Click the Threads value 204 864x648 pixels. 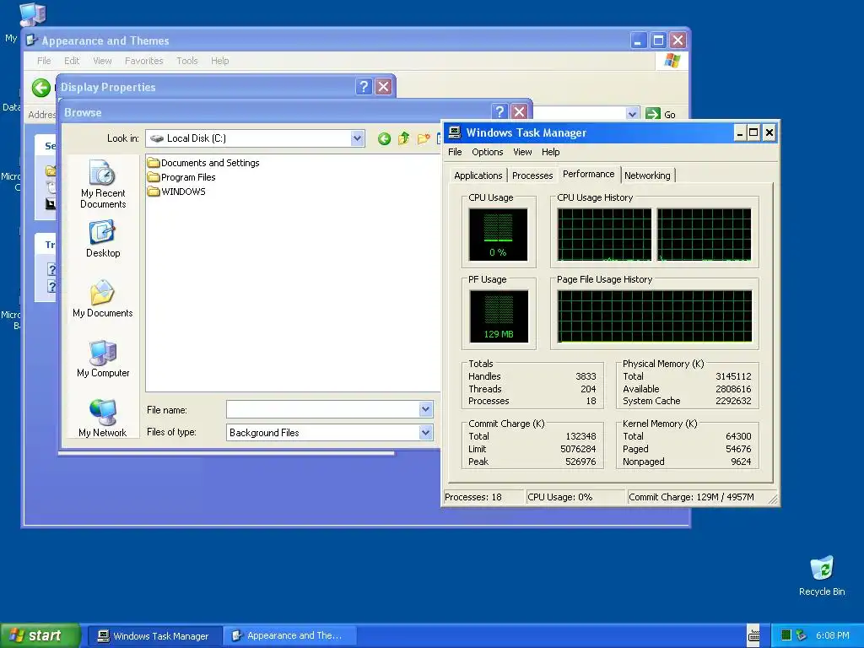[588, 389]
